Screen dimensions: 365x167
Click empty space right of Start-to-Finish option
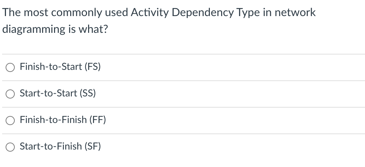(233, 147)
